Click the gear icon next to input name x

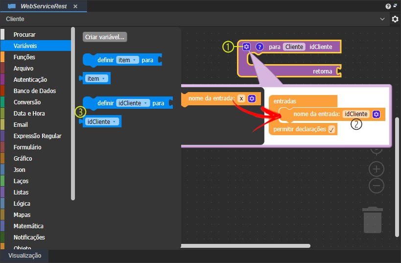(x=252, y=98)
